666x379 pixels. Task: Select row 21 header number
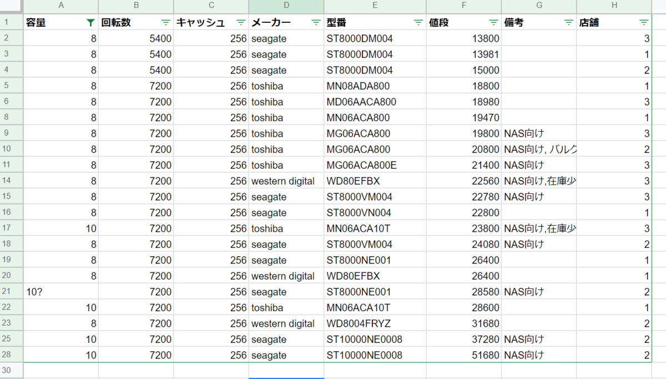12,292
